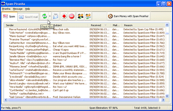Image resolution: width=173 pixels, height=111 pixels.
Task: Click the horizontal scrollbar thumb
Action: click(x=84, y=100)
